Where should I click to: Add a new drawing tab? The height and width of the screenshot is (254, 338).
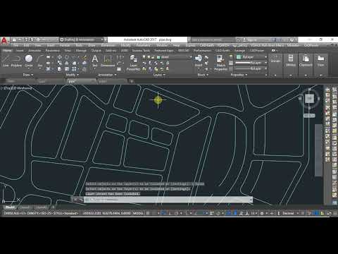(x=132, y=81)
